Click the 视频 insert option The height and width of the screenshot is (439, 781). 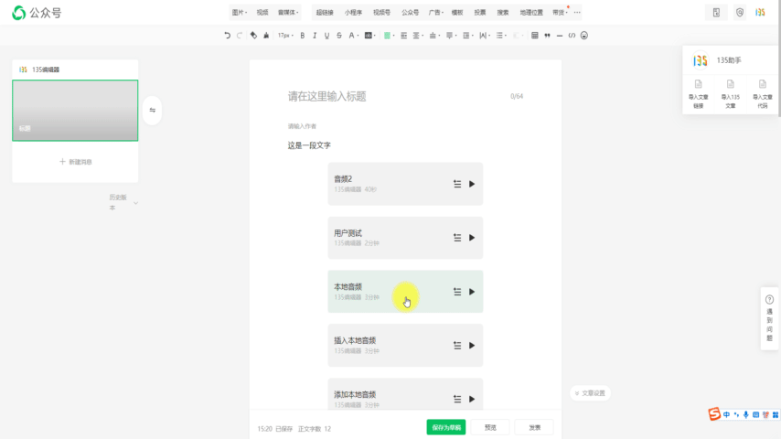262,13
